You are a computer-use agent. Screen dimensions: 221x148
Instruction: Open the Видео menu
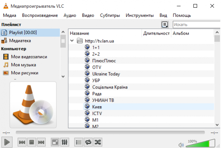pos(88,15)
